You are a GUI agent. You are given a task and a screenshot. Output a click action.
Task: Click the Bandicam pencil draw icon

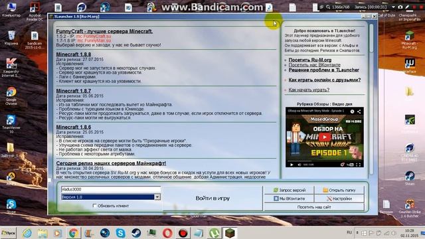click(407, 7)
